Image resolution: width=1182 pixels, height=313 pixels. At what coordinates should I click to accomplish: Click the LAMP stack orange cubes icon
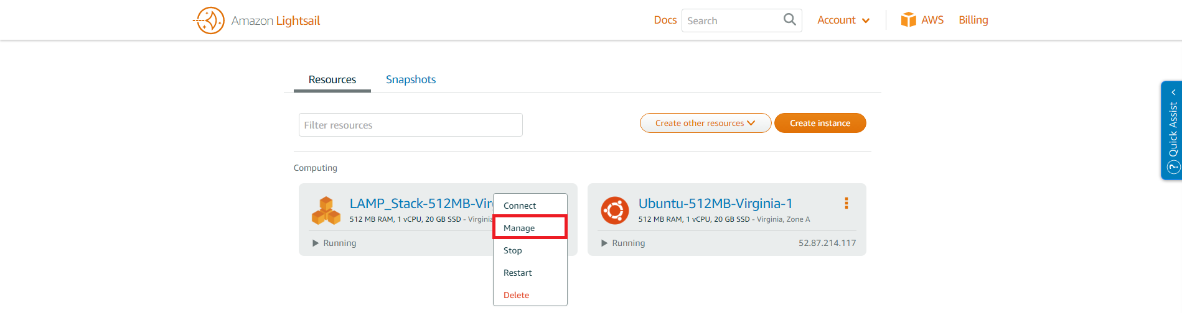pos(326,211)
